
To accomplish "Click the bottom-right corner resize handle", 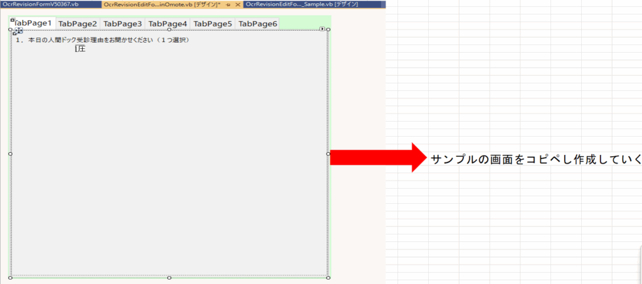I will 328,277.
